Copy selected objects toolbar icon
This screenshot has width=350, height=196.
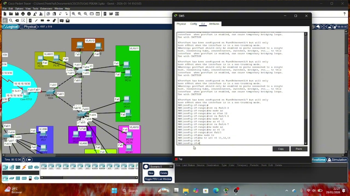48,14
